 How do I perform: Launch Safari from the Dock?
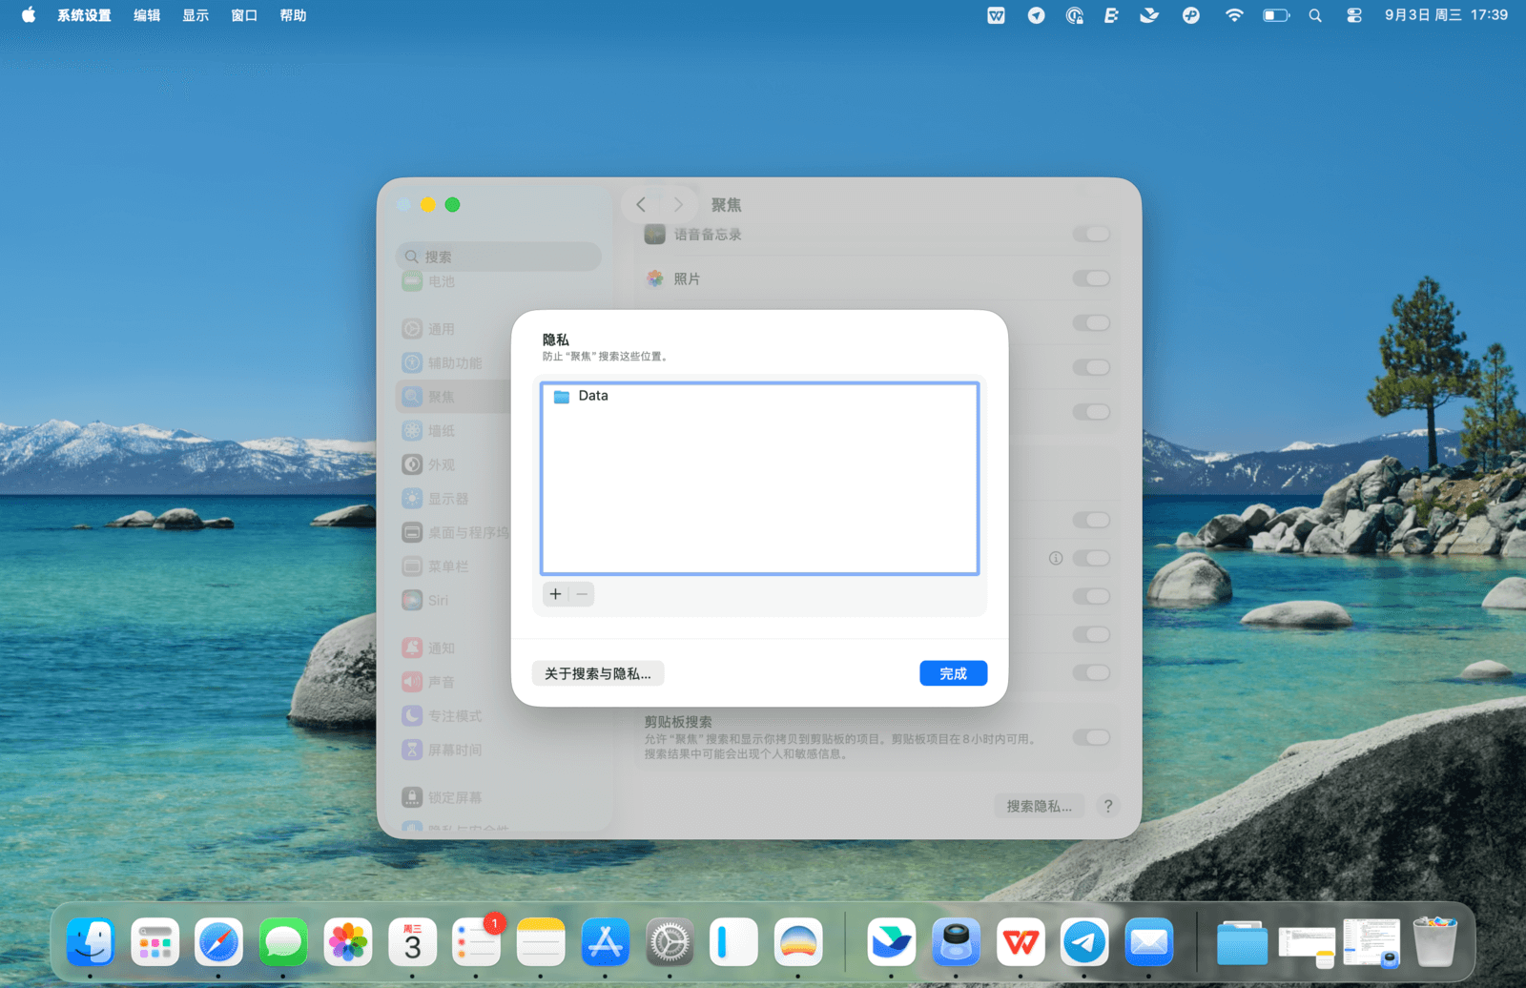(x=218, y=943)
